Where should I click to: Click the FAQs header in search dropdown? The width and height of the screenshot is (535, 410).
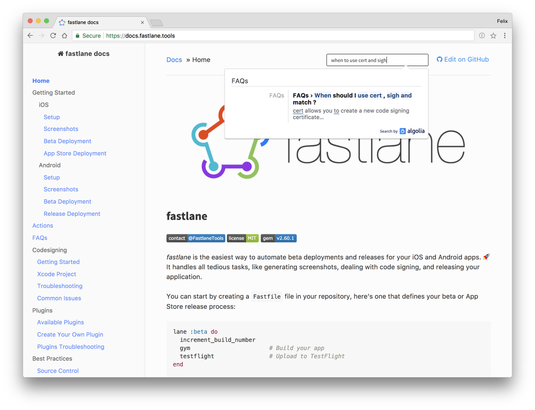(x=240, y=81)
